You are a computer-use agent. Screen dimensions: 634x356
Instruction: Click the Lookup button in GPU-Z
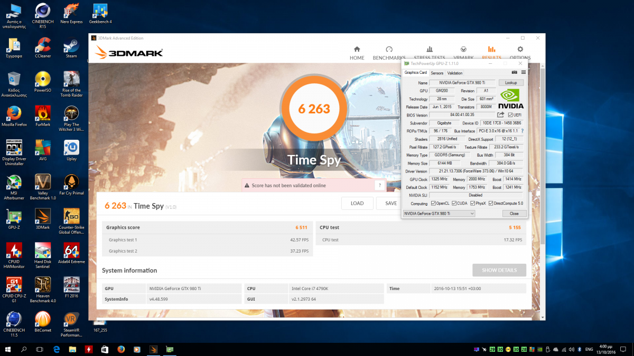pos(511,83)
